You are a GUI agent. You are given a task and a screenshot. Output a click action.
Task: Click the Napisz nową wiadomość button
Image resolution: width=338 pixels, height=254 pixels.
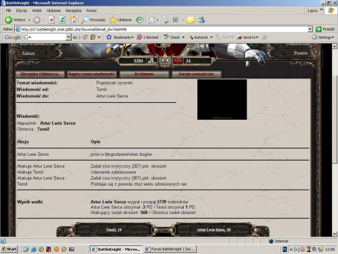pos(92,74)
